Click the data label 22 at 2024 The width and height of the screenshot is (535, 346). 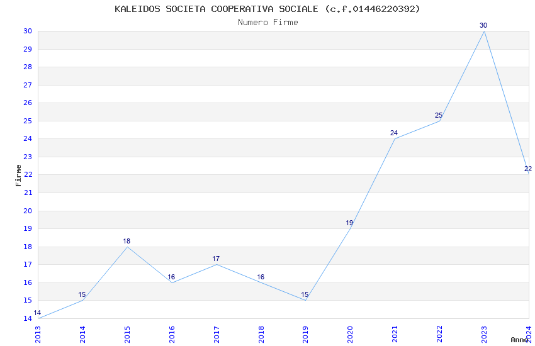point(528,169)
